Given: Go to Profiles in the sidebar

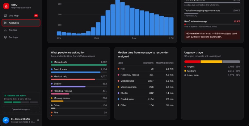Looking at the screenshot, I should click(21, 30).
